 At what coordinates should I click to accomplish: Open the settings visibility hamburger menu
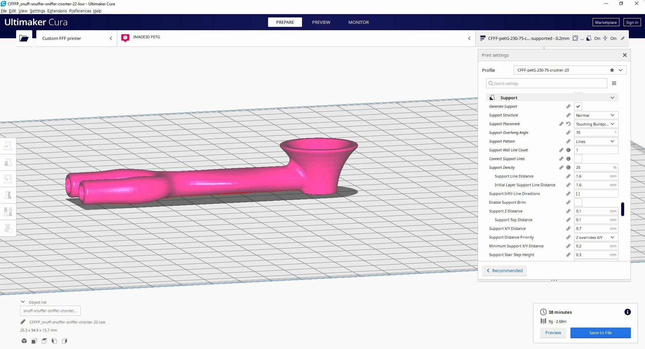point(614,83)
